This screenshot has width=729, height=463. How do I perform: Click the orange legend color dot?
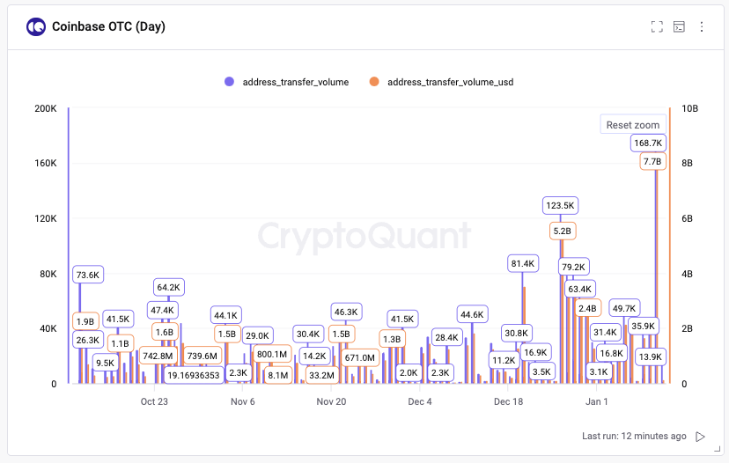pyautogui.click(x=374, y=82)
